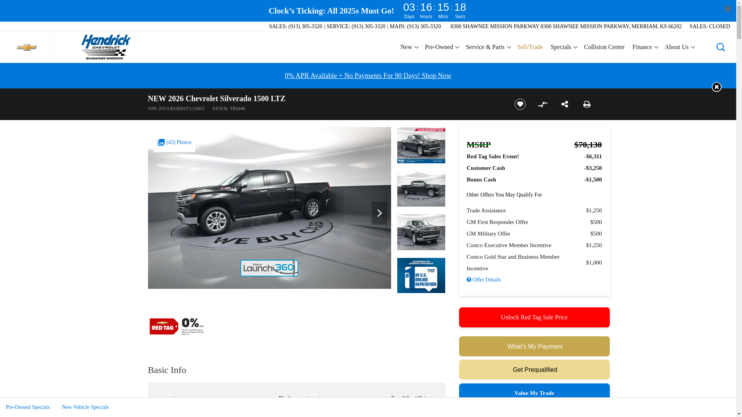Screen dimensions: 742x417
Task: Expand the New vehicles menu
Action: (x=409, y=47)
